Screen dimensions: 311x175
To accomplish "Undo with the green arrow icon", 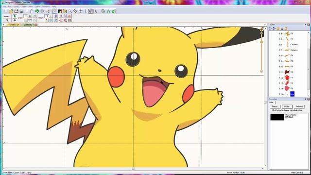I will [x=37, y=11].
